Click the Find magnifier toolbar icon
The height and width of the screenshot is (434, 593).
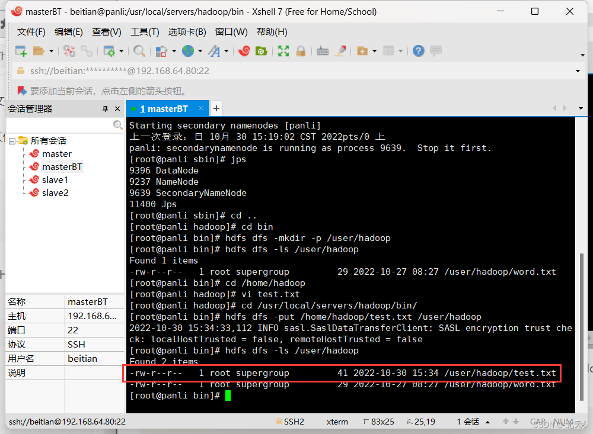tap(139, 50)
